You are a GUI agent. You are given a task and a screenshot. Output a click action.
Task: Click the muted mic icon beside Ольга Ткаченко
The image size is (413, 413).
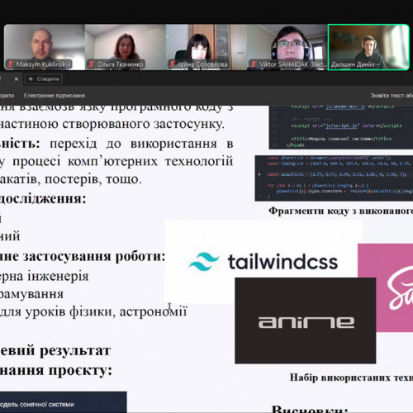point(92,64)
